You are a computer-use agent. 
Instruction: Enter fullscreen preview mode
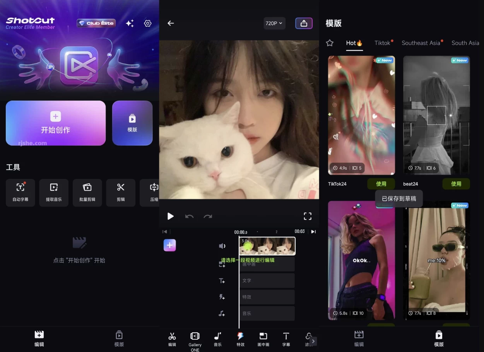(308, 216)
